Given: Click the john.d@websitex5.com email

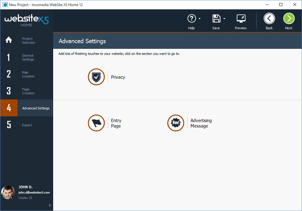Looking at the screenshot, I should pyautogui.click(x=34, y=192).
